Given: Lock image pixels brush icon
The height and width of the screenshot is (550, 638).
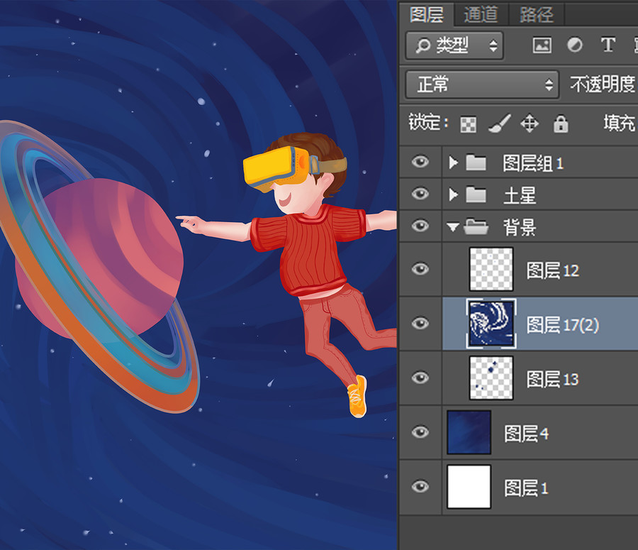Looking at the screenshot, I should 499,123.
